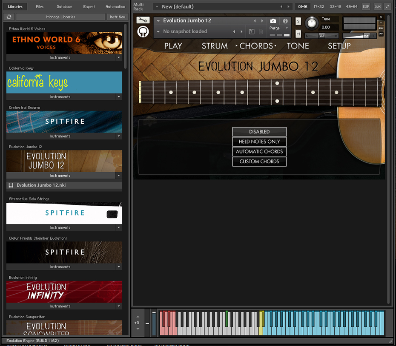396x346 pixels.
Task: Load the next snapshot arrow
Action: point(241,31)
